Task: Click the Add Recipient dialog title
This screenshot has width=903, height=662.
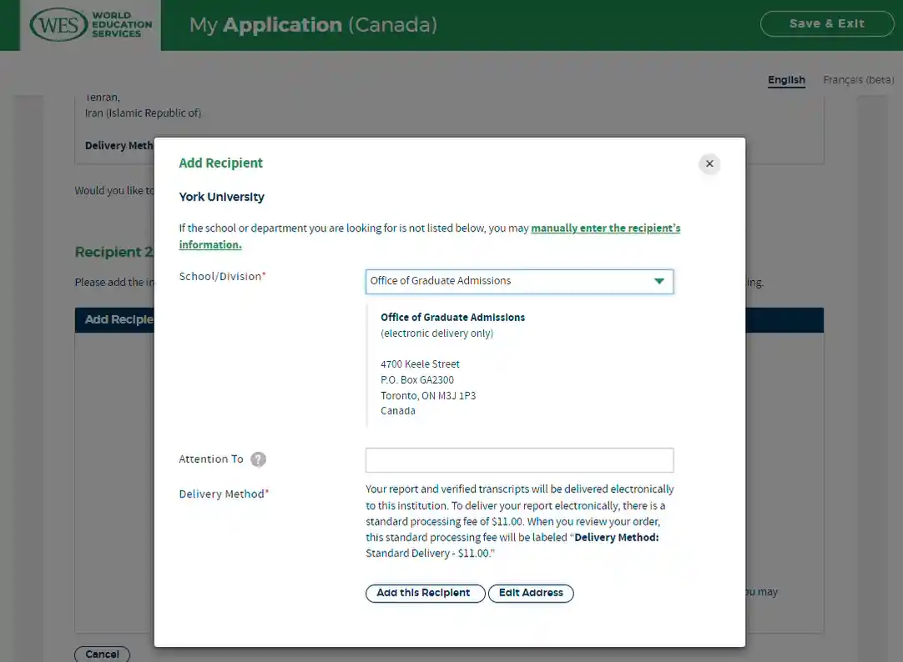Action: (220, 163)
